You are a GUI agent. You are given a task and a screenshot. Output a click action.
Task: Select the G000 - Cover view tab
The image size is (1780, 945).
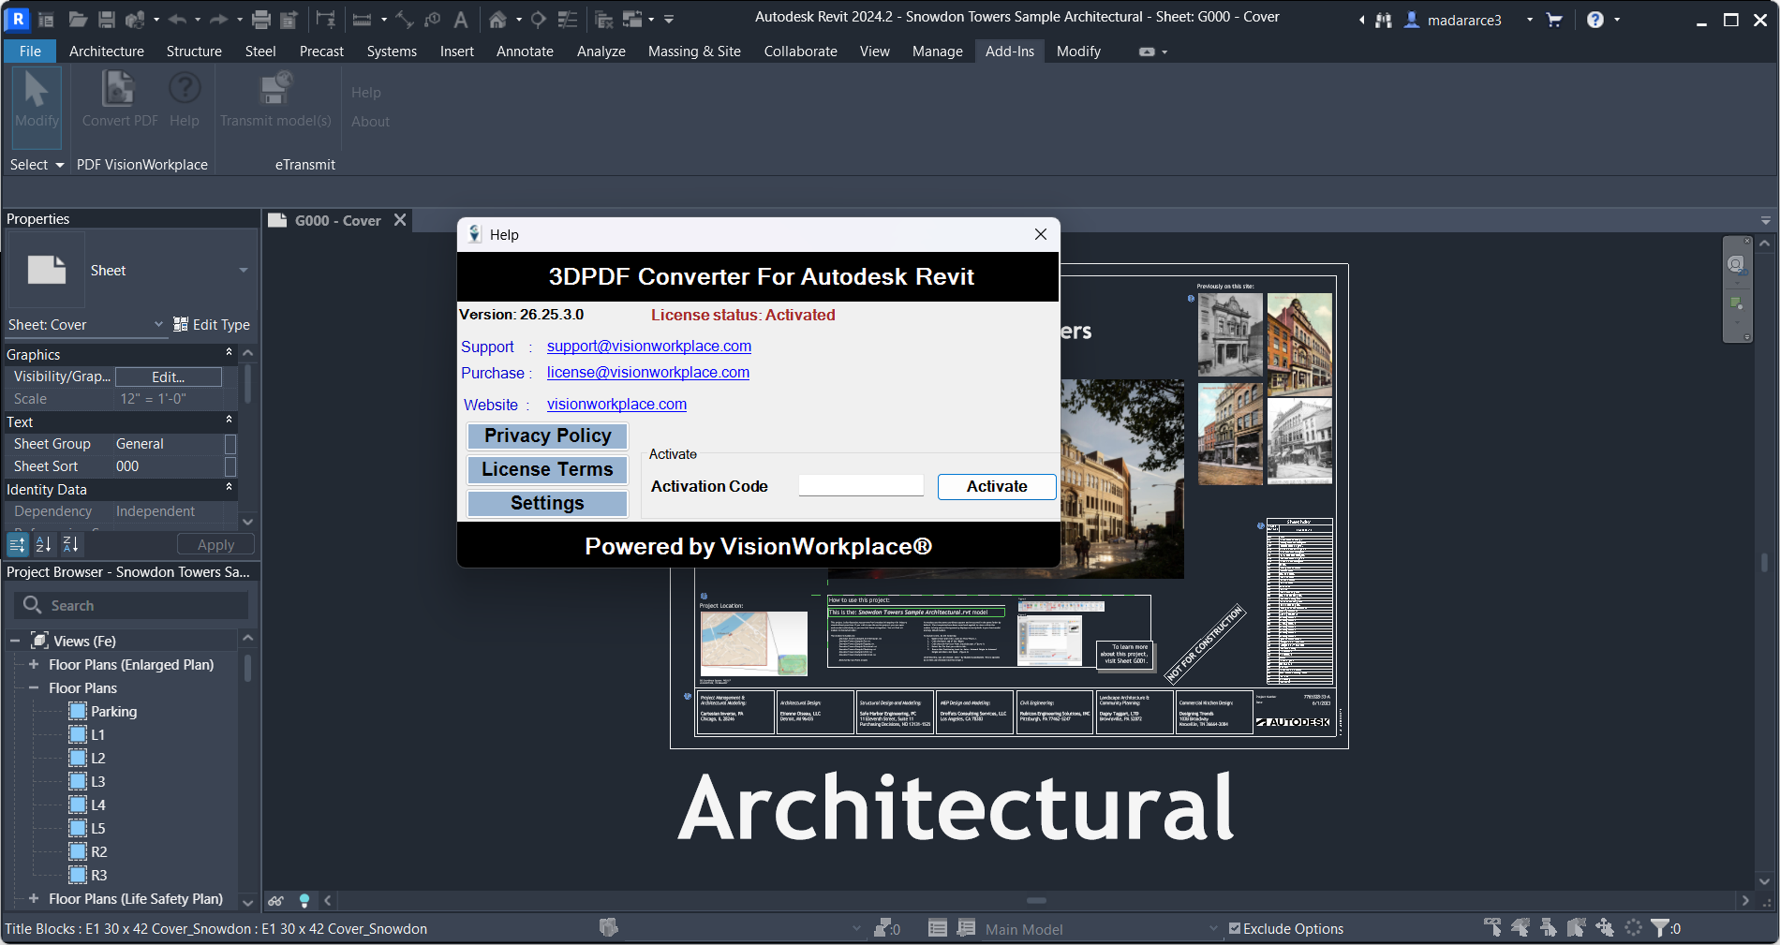coord(337,221)
